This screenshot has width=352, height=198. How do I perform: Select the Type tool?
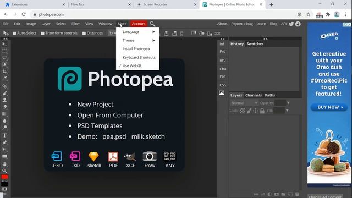tap(4, 135)
